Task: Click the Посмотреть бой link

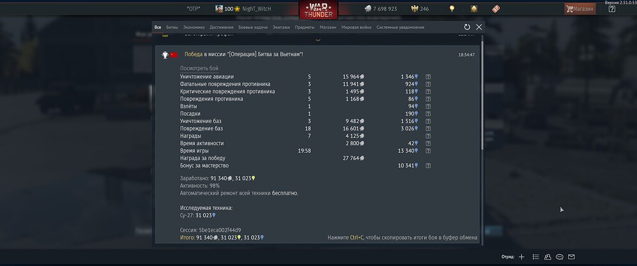Action: pyautogui.click(x=199, y=68)
